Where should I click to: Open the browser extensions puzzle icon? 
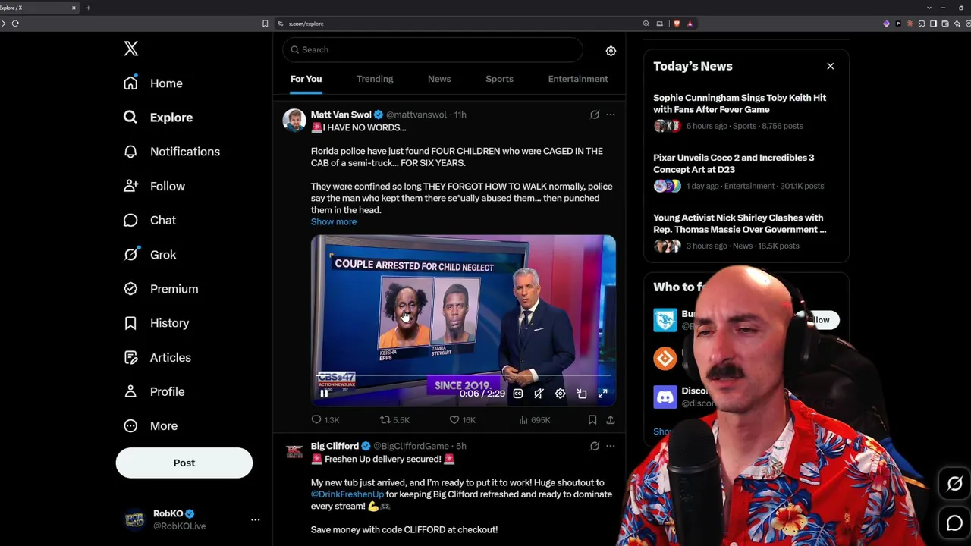click(922, 24)
